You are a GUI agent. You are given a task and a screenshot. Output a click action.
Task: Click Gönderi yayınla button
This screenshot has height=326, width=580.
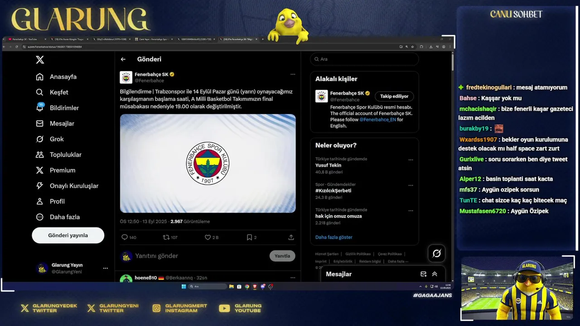coord(68,235)
